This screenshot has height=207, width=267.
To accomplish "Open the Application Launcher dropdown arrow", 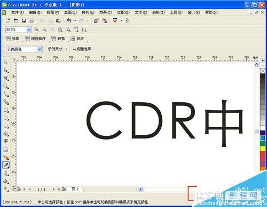I will (121, 21).
